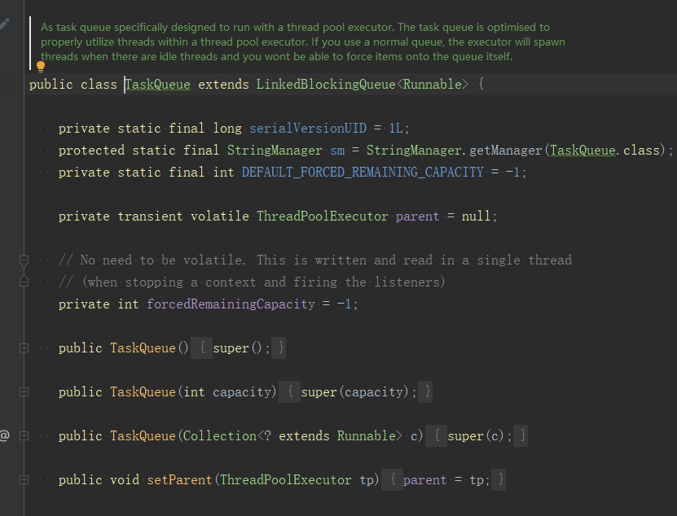Click the pencil edit icon in the gutter
This screenshot has width=677, height=516.
[3, 24]
